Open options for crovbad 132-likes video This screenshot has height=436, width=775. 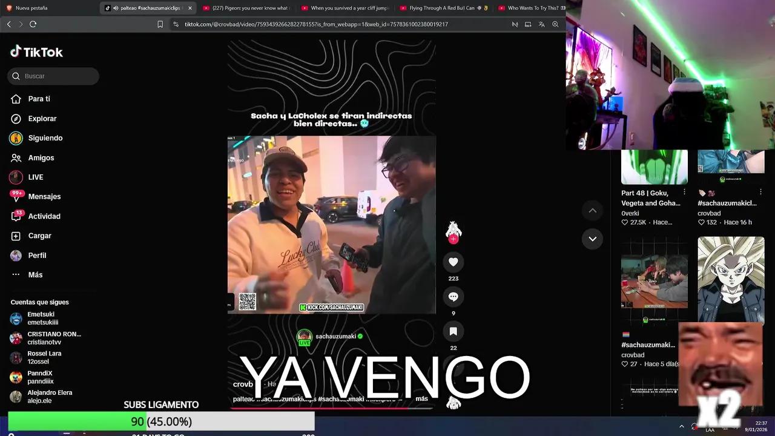click(x=760, y=192)
